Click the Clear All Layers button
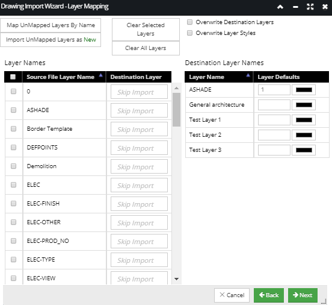This screenshot has height=305, width=332. 146,48
